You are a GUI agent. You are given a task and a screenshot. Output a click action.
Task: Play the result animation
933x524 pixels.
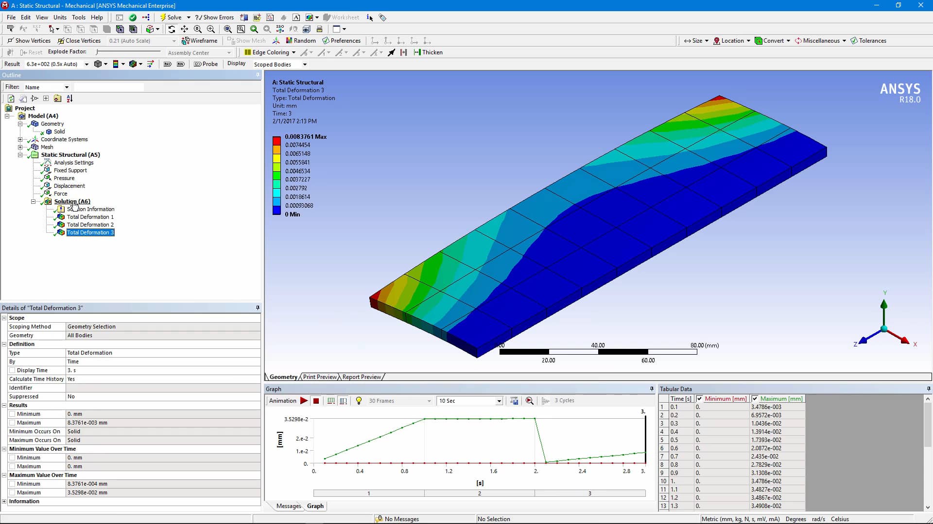(304, 400)
